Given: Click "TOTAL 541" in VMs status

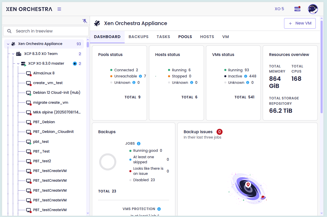Looking at the screenshot, I should pos(244,97).
